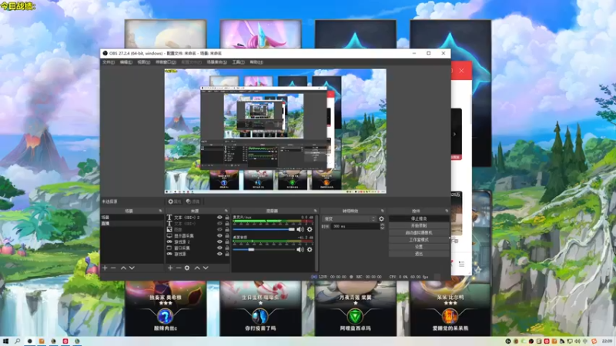Move scene up with Scenes panel up arrow
616x346 pixels.
point(123,268)
